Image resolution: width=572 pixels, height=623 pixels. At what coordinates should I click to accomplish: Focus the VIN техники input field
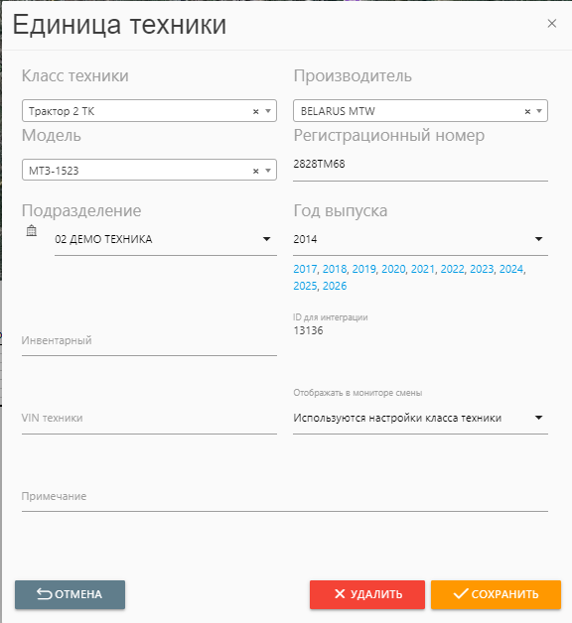(149, 418)
